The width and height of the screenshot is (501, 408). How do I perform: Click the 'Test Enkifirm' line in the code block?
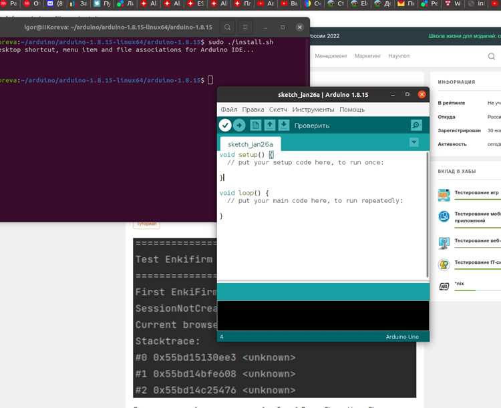click(174, 259)
